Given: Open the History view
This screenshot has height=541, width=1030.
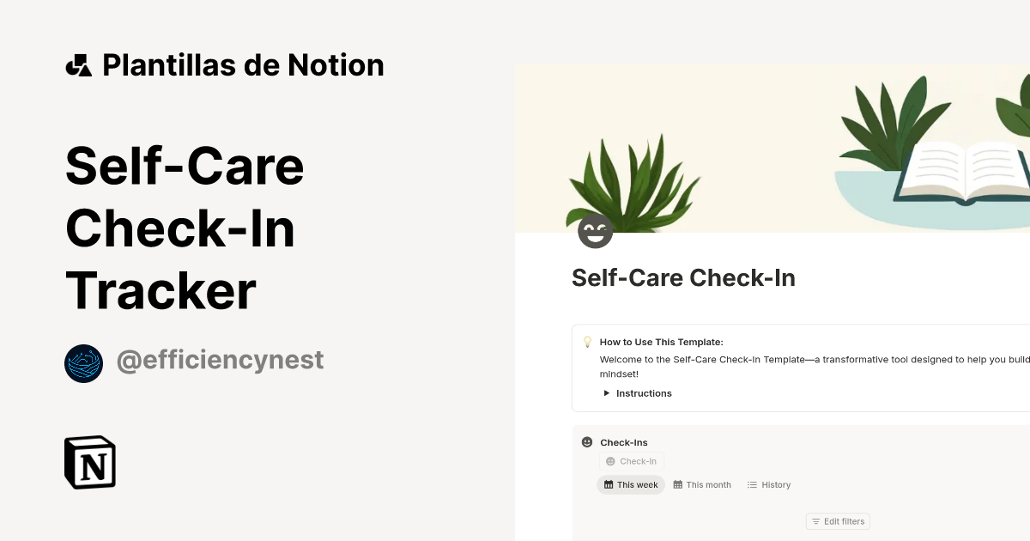Looking at the screenshot, I should pos(769,484).
